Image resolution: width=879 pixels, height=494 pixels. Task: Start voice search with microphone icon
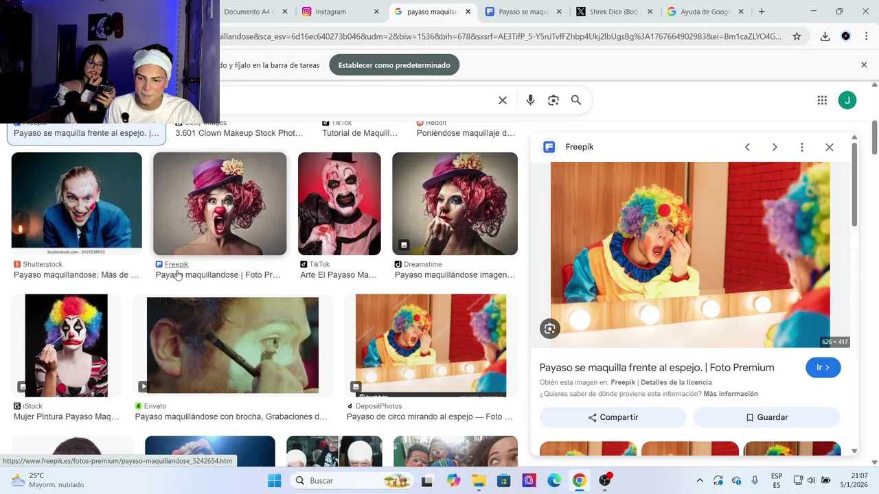[530, 100]
